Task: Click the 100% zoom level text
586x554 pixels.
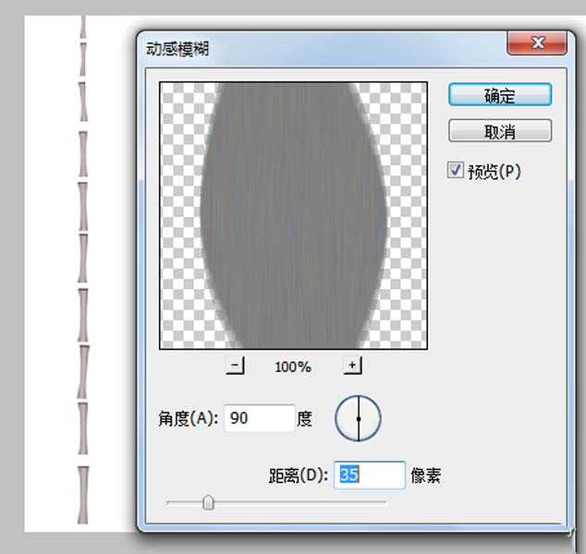Action: click(293, 367)
